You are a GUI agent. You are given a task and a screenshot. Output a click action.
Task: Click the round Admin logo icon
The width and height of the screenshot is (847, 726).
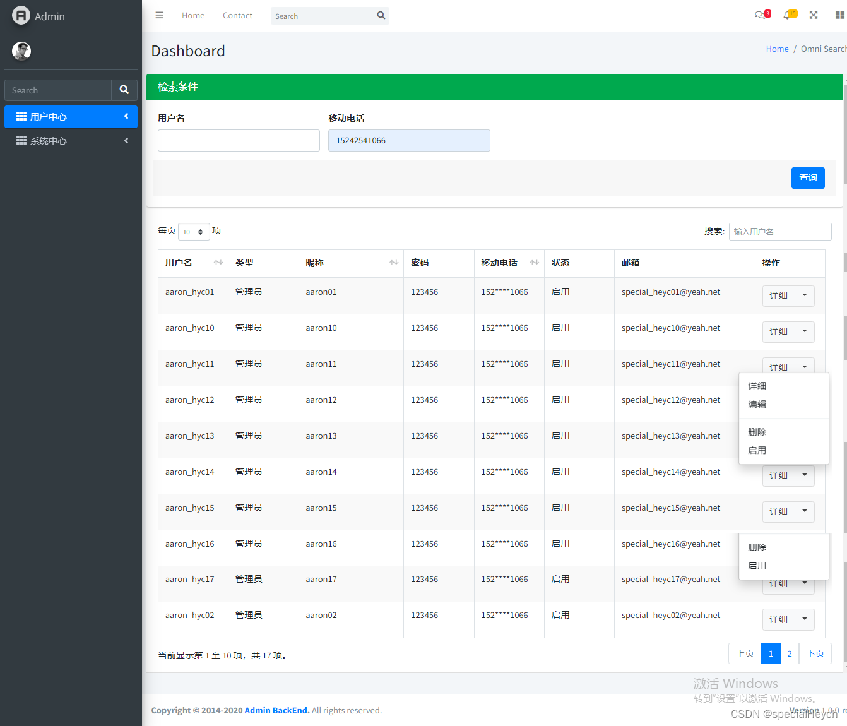coord(20,15)
